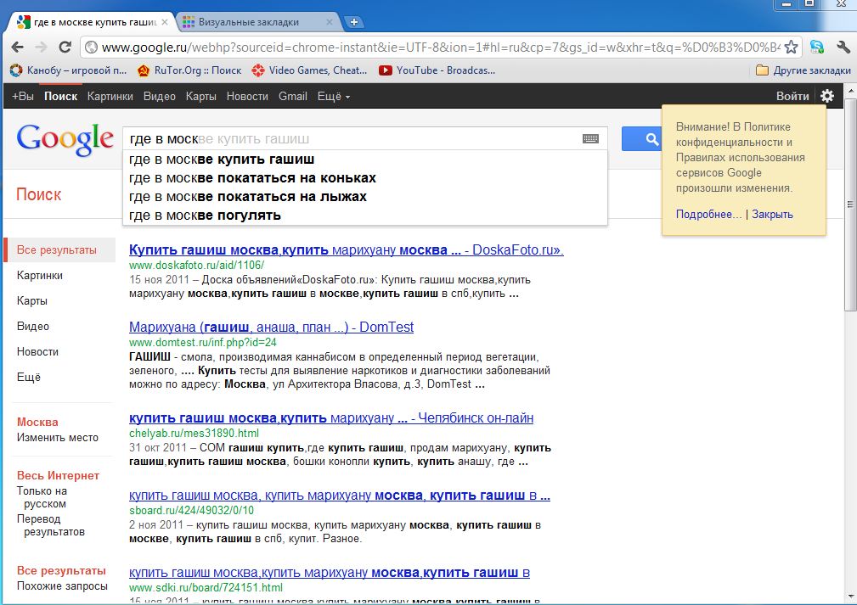
Task: Click the blue magnifier search button
Action: pyautogui.click(x=641, y=138)
